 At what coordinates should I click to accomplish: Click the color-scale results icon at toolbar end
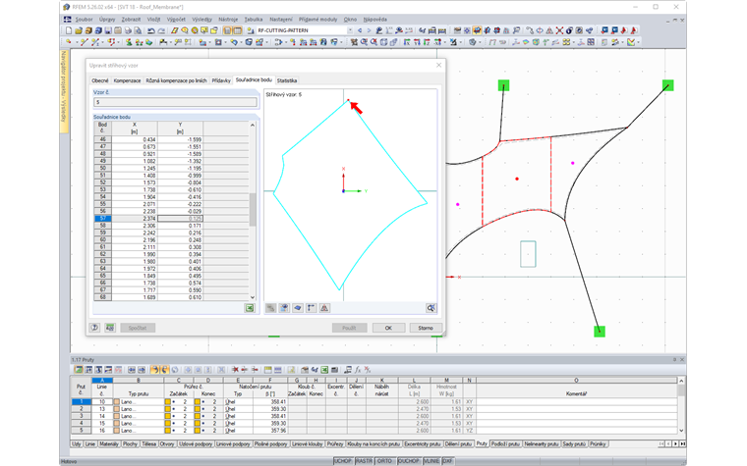(x=630, y=42)
